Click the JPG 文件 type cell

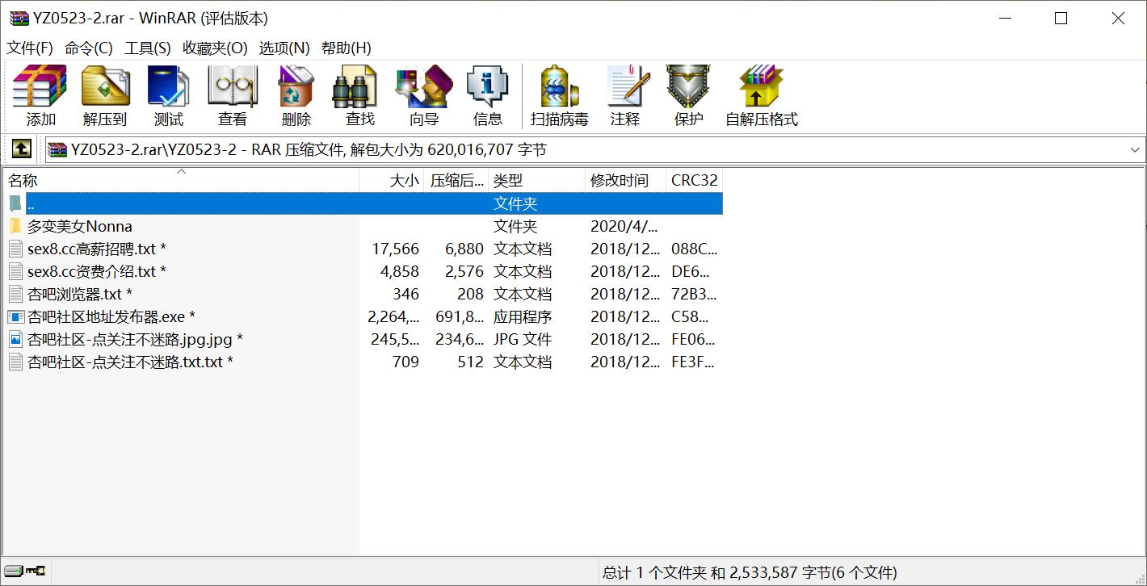pos(523,339)
